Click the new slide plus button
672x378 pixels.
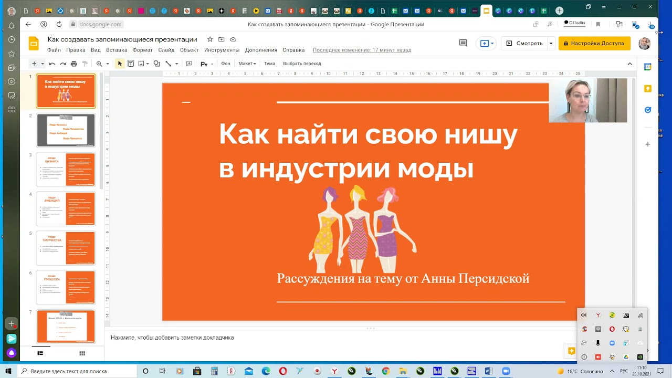(34, 64)
